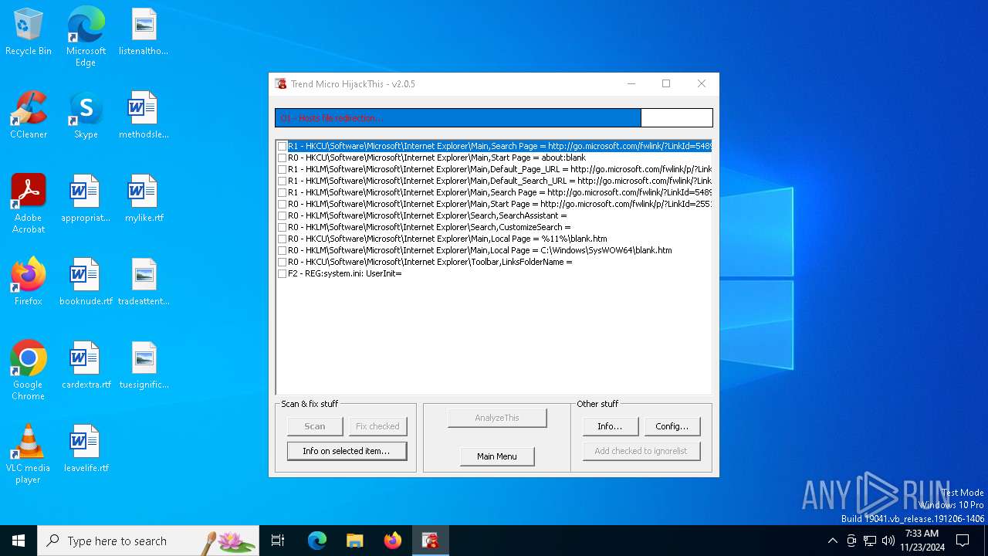Screen dimensions: 988x556
Task: Open Google Chrome desktop shortcut
Action: [29, 371]
